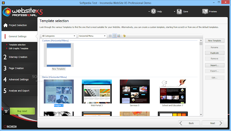
Task: Select the Services 5 template thumbnail
Action: 135,91
